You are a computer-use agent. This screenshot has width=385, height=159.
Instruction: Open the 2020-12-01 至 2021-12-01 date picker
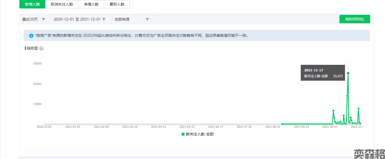(79, 19)
